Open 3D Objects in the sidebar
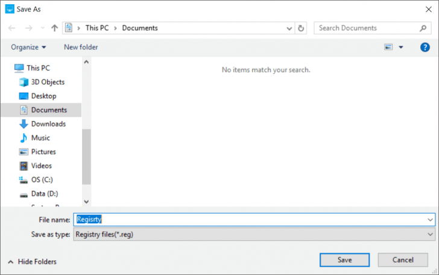439x275 pixels. coord(48,82)
